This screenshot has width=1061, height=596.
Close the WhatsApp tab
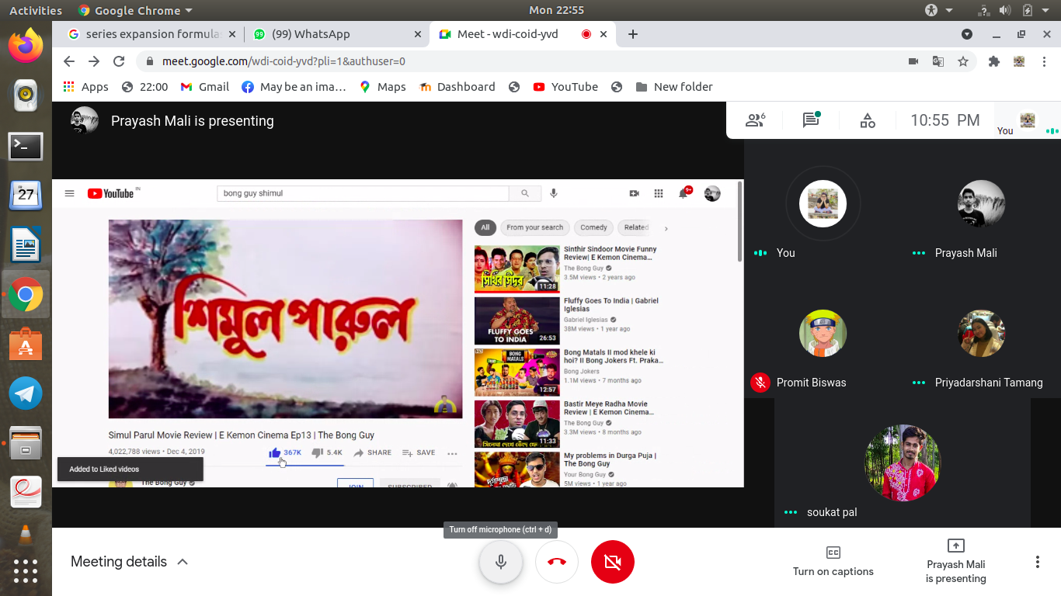tap(418, 34)
